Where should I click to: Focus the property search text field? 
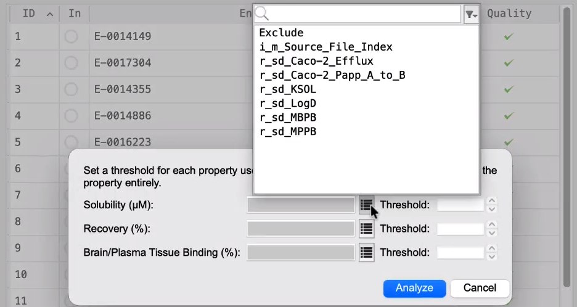[x=364, y=14]
